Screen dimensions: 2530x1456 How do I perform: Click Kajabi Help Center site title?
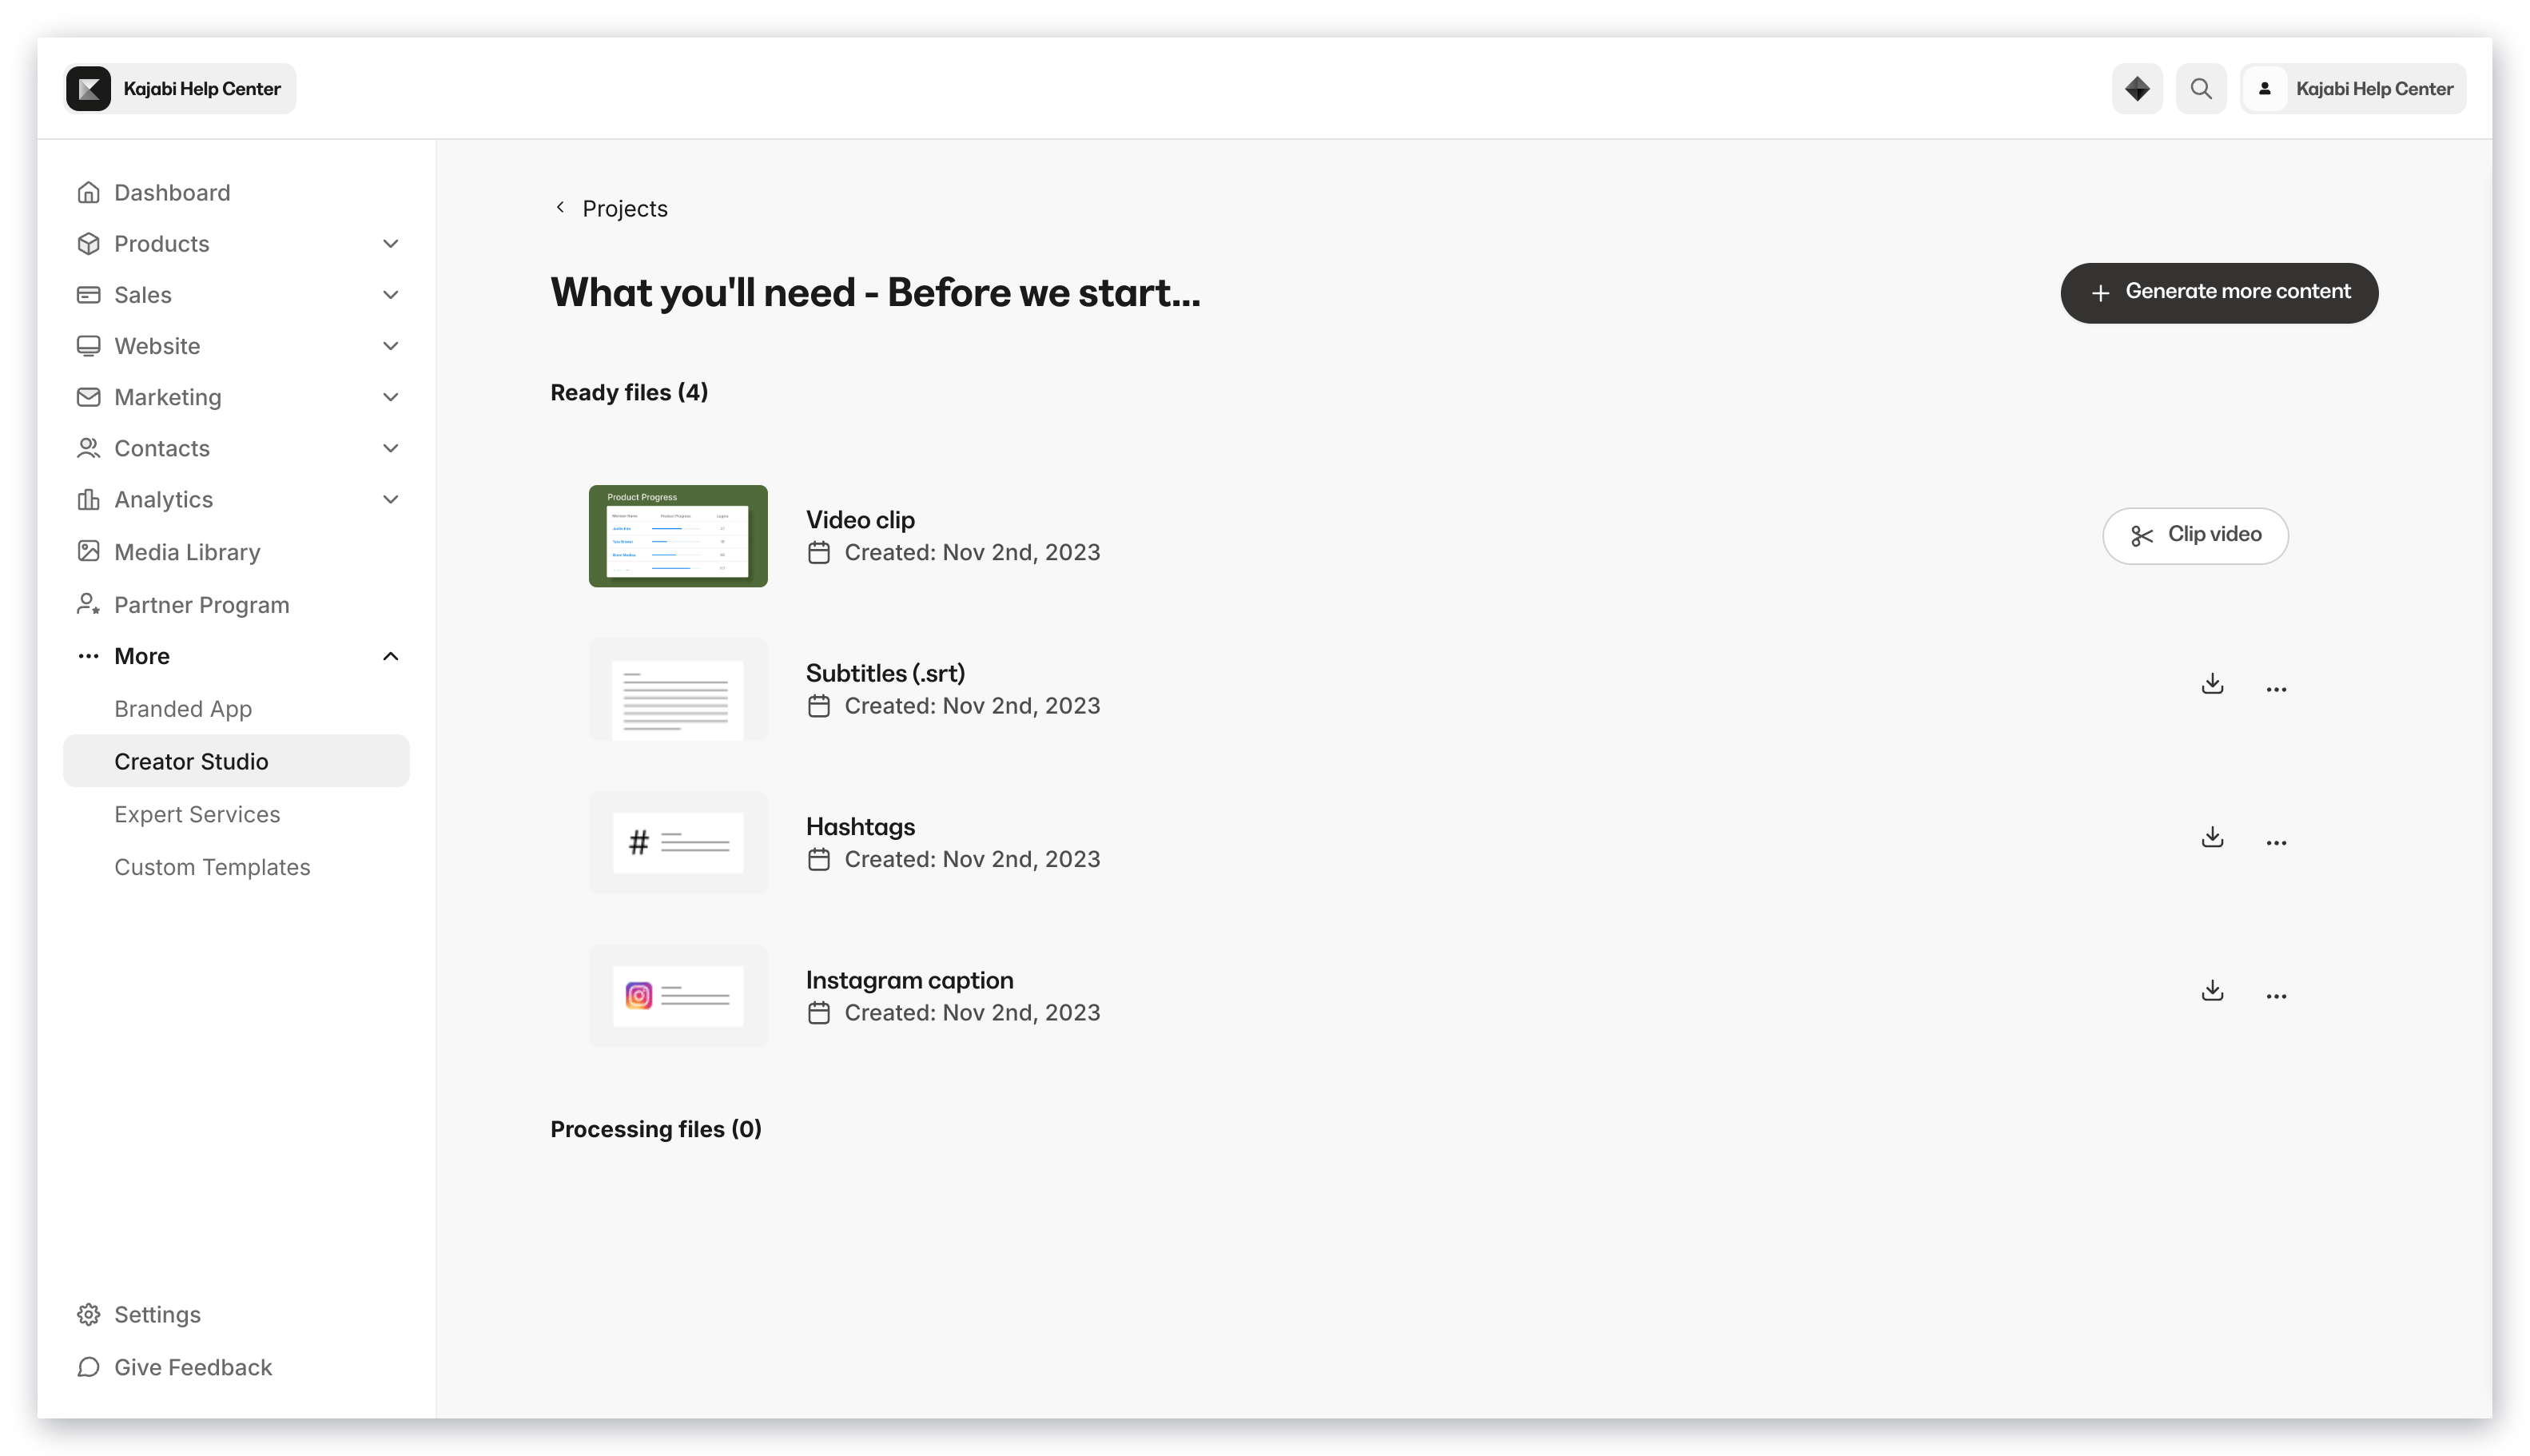202,89
